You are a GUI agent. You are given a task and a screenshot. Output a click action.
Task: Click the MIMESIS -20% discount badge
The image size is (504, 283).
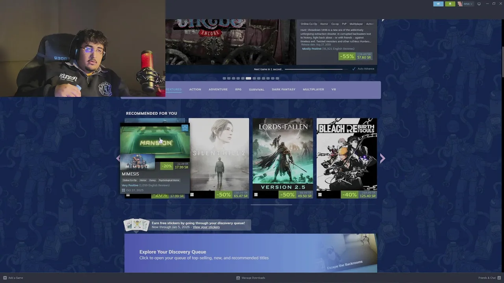click(x=167, y=166)
